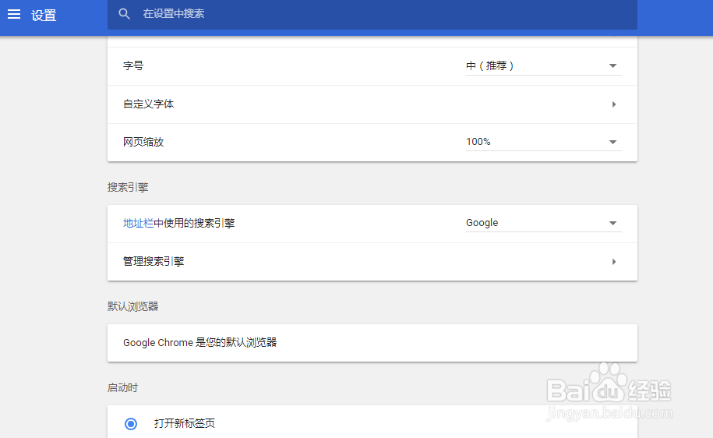Open 管理搜索引擎 settings row
This screenshot has height=438, width=713.
(x=372, y=262)
